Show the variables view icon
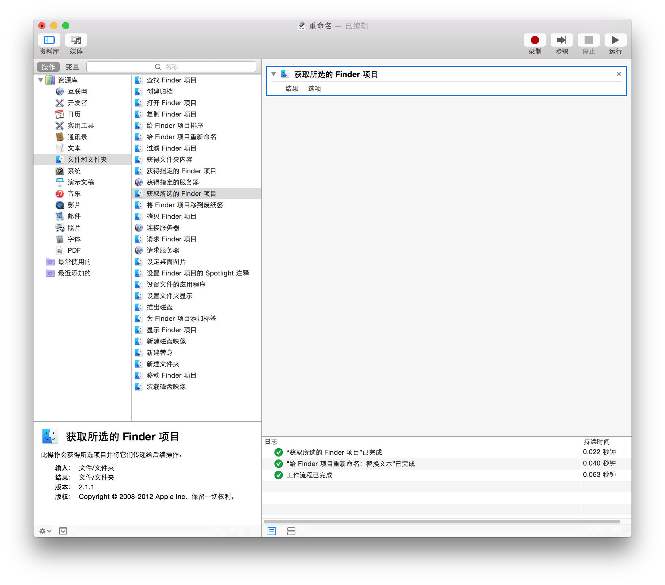Image resolution: width=665 pixels, height=585 pixels. pos(291,531)
